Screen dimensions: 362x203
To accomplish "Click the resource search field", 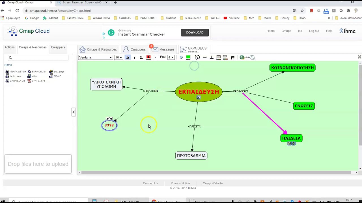I will [38, 58].
